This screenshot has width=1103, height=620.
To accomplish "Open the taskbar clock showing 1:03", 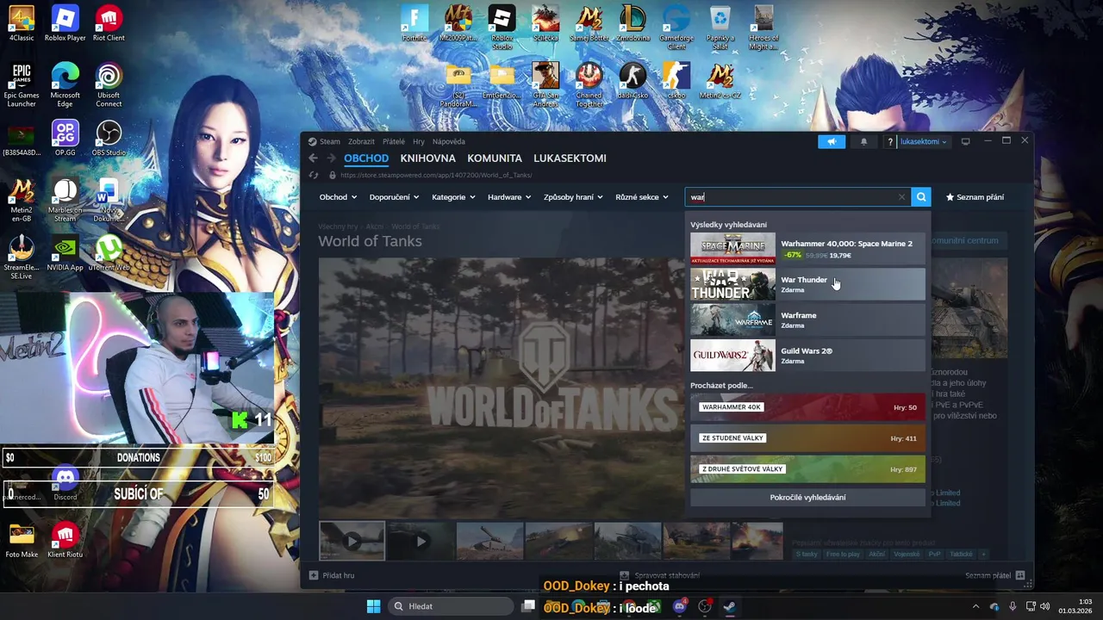I will pyautogui.click(x=1075, y=606).
